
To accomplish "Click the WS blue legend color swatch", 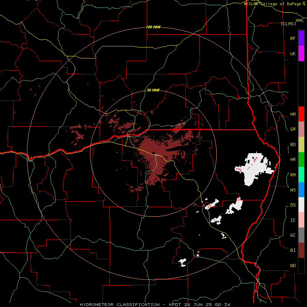I will coord(301,190).
